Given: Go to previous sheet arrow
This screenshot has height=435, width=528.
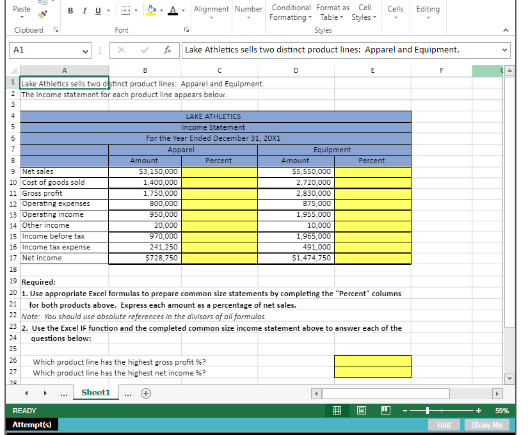Looking at the screenshot, I should tap(26, 393).
